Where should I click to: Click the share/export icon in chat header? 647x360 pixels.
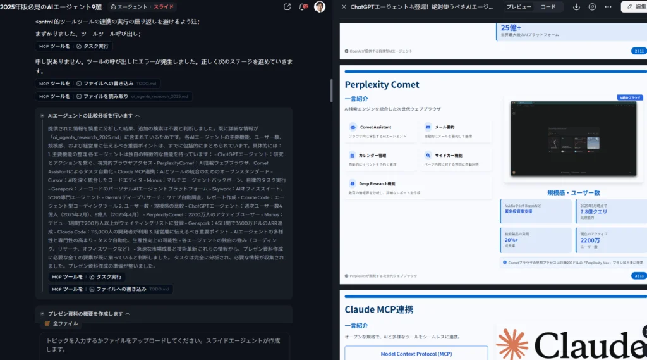(x=287, y=6)
